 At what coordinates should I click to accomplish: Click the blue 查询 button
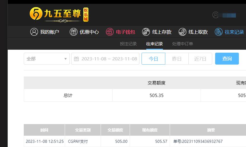tap(227, 59)
